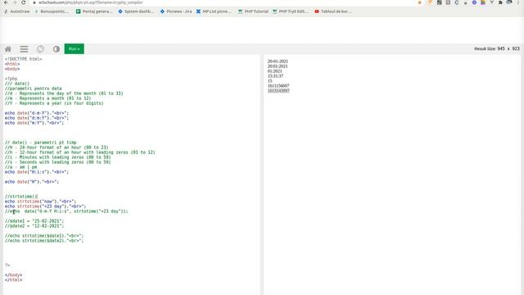
Task: Click the purple round extension icon
Action: 474,2
